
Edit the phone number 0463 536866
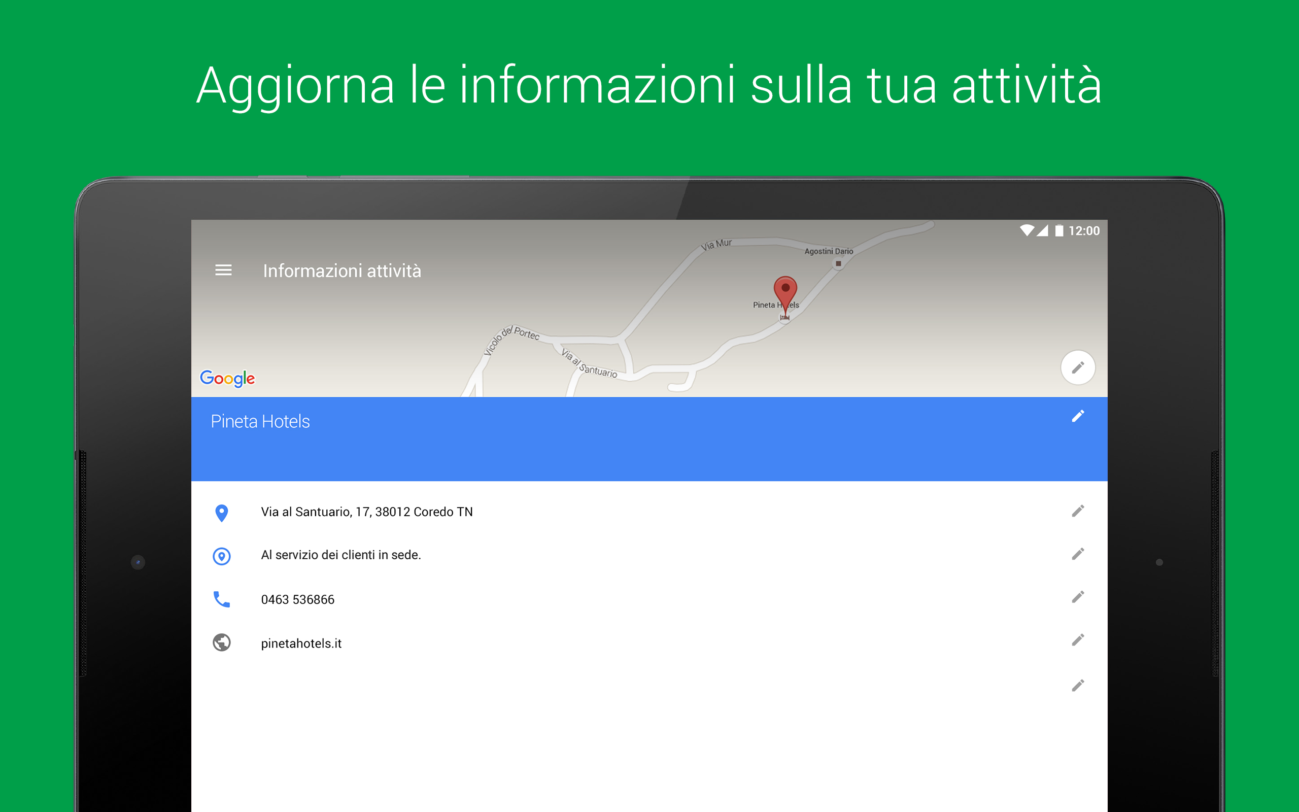click(x=1078, y=597)
